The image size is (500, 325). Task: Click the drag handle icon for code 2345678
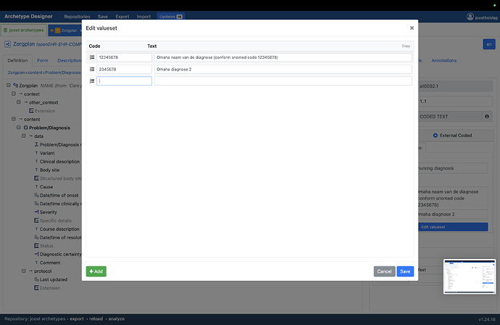point(92,70)
